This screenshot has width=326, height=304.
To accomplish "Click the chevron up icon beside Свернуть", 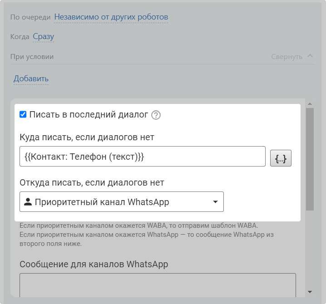I will (310, 56).
